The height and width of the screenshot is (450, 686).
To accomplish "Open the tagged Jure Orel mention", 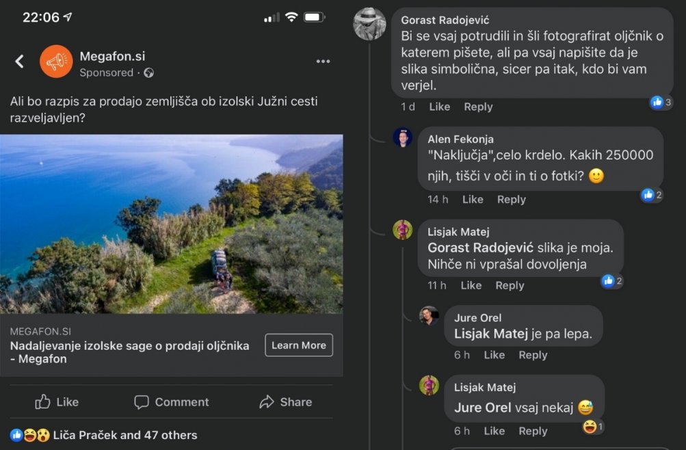I will point(483,408).
